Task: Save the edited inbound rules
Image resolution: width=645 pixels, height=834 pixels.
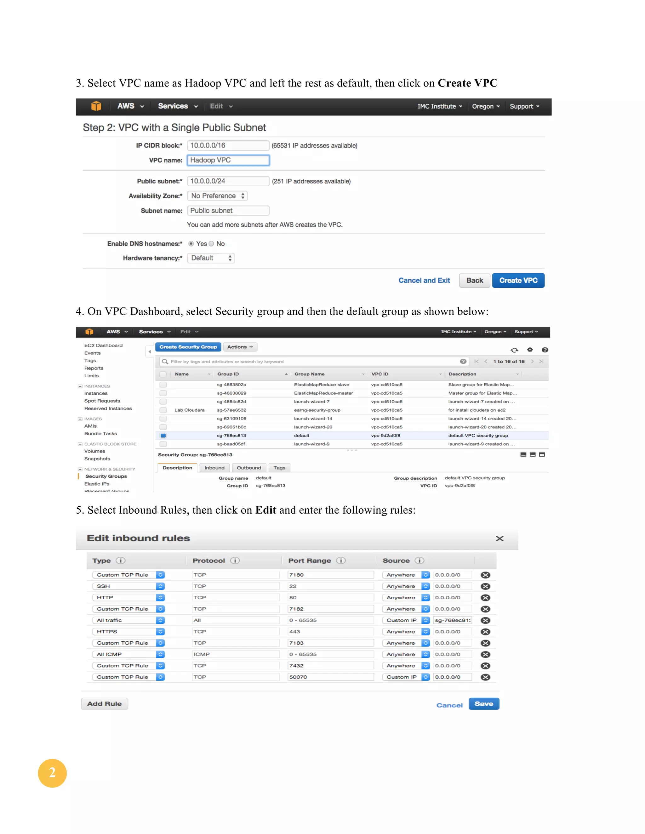Action: (x=484, y=704)
